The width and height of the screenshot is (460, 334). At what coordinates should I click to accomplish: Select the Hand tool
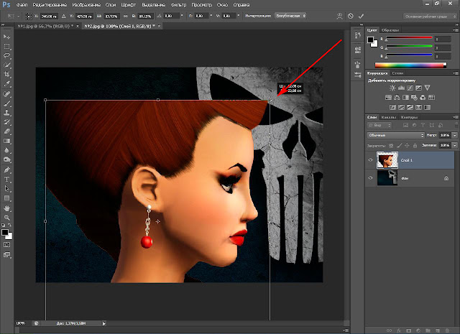[6, 208]
